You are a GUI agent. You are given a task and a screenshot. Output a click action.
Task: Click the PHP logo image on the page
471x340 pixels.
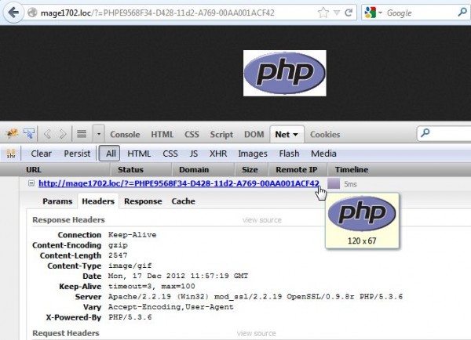click(x=284, y=73)
